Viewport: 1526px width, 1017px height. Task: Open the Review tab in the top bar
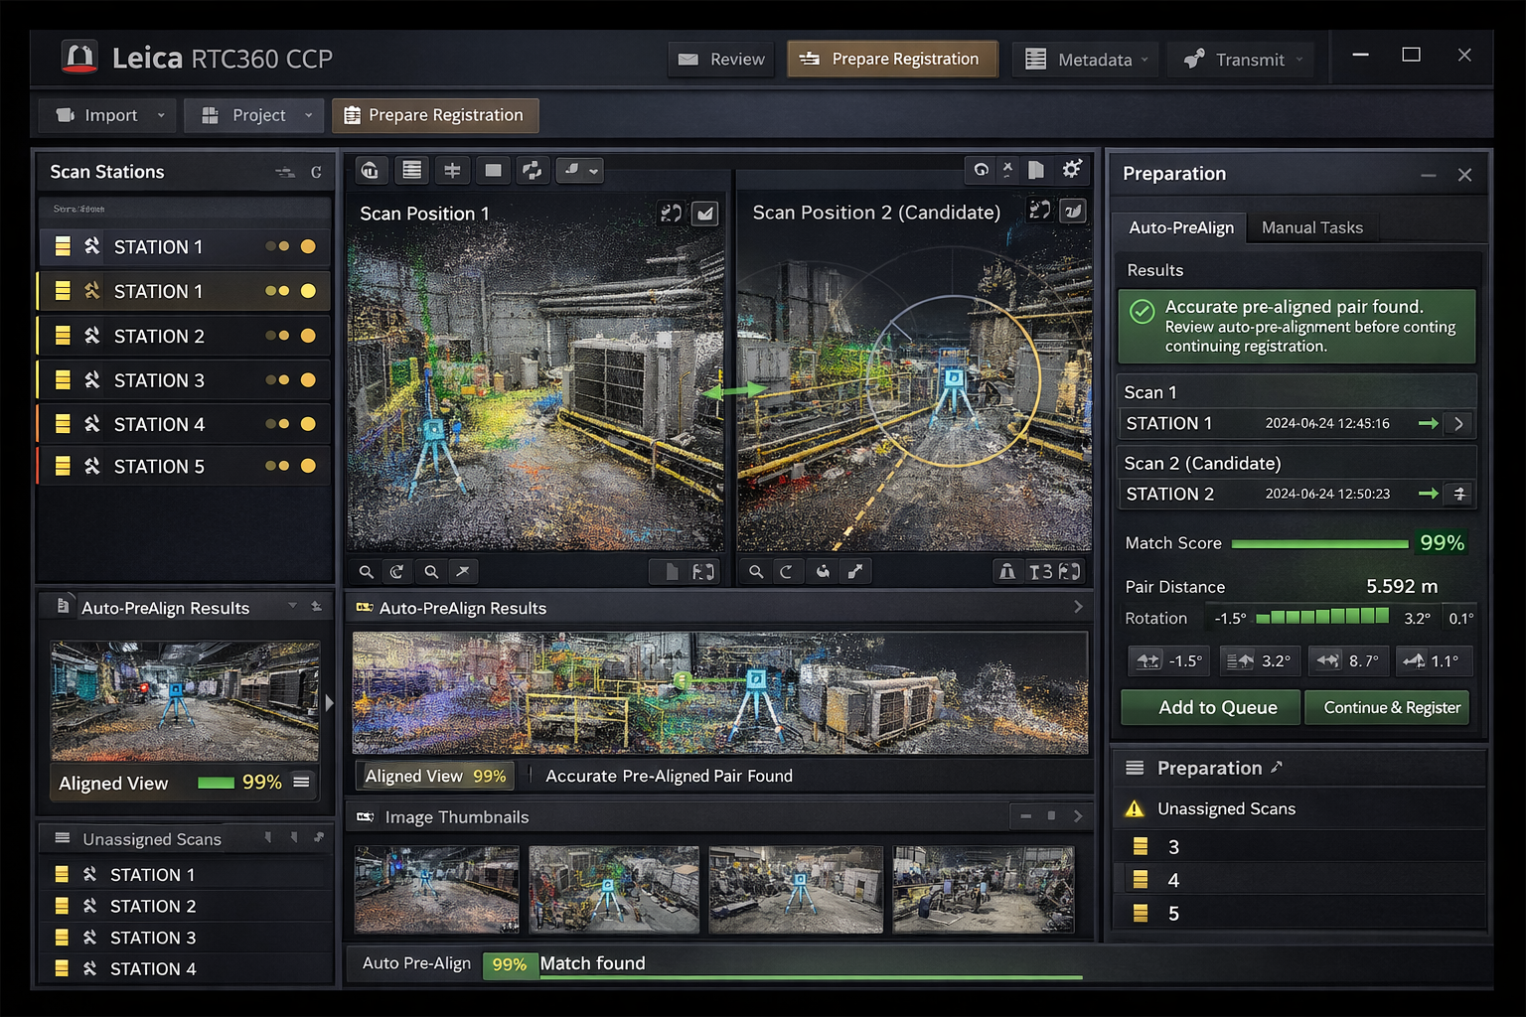tap(721, 60)
